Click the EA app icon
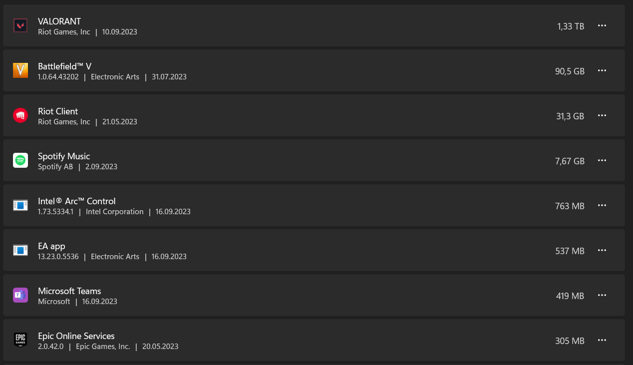The height and width of the screenshot is (365, 633). coord(20,251)
